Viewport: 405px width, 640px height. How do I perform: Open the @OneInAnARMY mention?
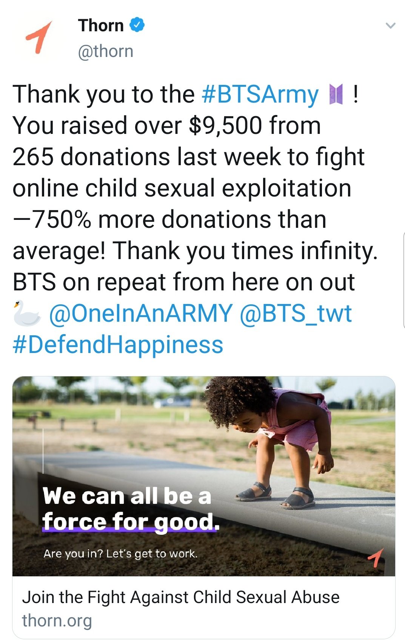click(140, 313)
